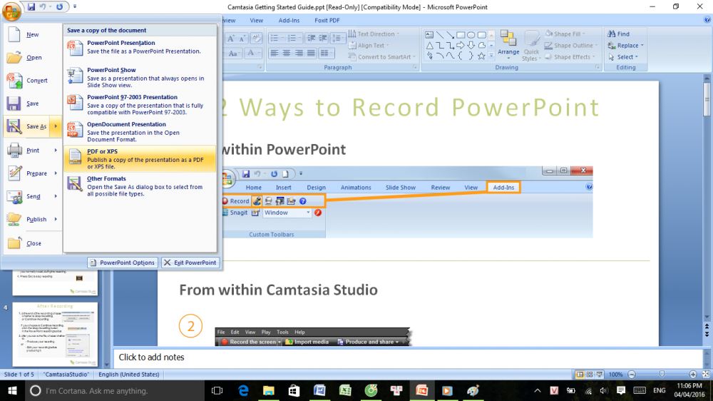
Task: Select the Oval shape
Action: click(471, 35)
